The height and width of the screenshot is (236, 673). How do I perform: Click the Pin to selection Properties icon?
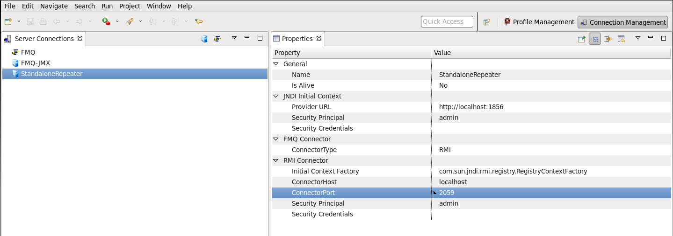pos(581,39)
